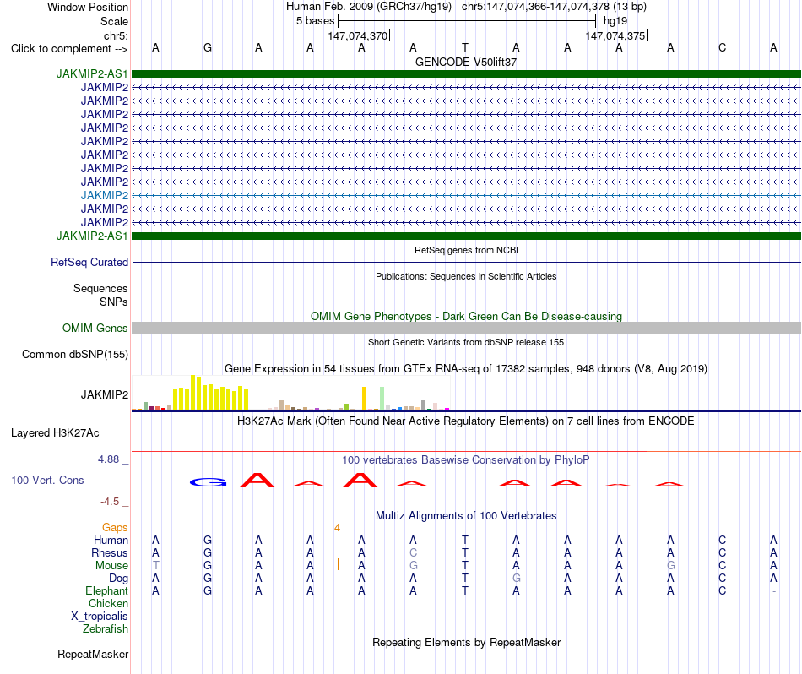Open the GENCODE V50lift37 track title
The height and width of the screenshot is (674, 802).
pos(466,62)
